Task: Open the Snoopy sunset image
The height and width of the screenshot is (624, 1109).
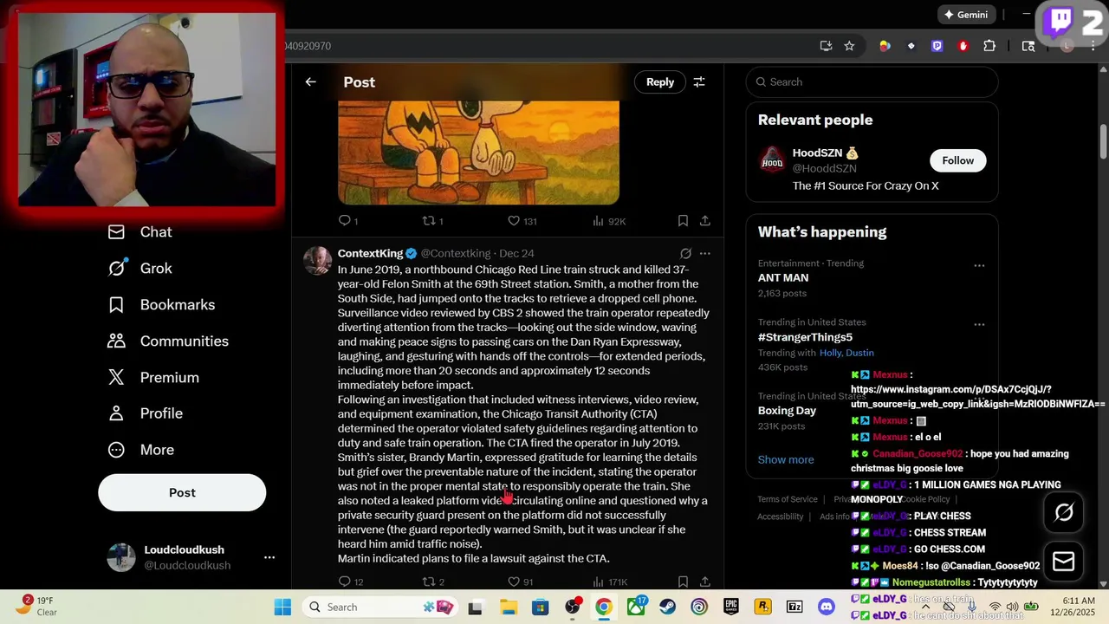Action: pyautogui.click(x=478, y=152)
